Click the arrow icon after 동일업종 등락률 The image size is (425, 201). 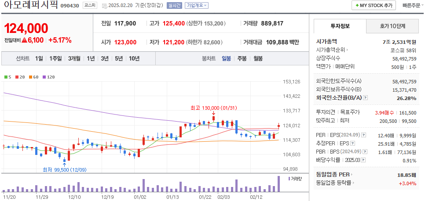pos(353,183)
